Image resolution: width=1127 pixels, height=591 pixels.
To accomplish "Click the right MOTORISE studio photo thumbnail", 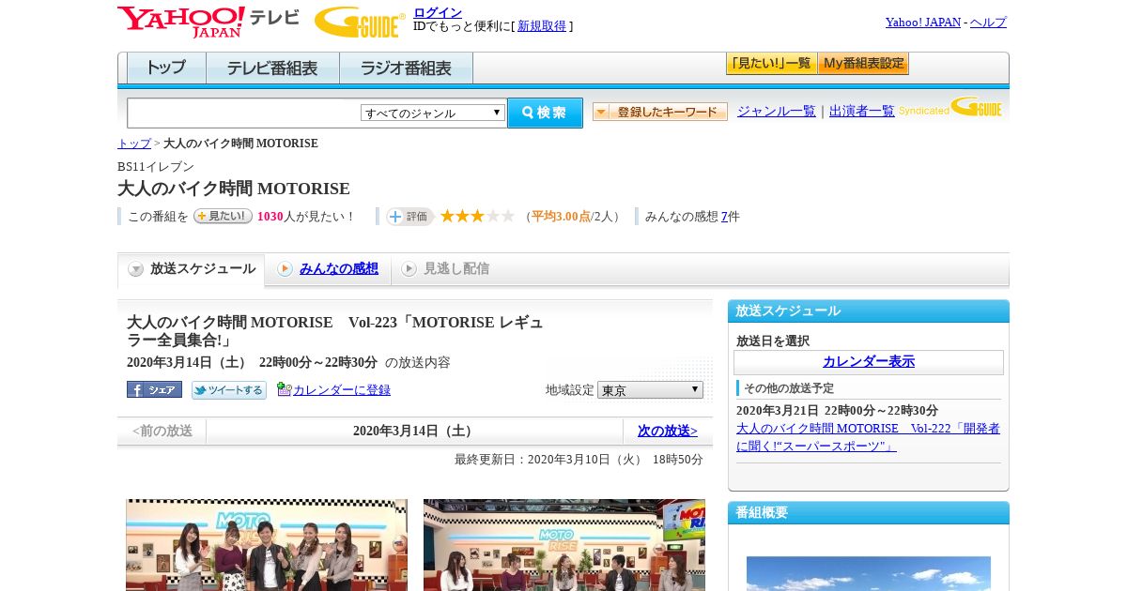I will (x=564, y=545).
